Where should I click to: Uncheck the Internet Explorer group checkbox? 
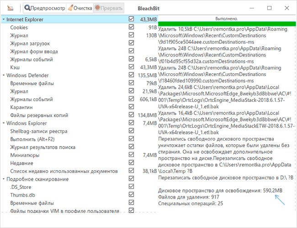131,19
